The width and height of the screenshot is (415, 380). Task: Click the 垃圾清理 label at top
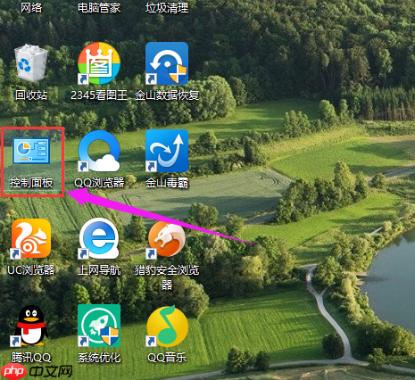pyautogui.click(x=167, y=7)
